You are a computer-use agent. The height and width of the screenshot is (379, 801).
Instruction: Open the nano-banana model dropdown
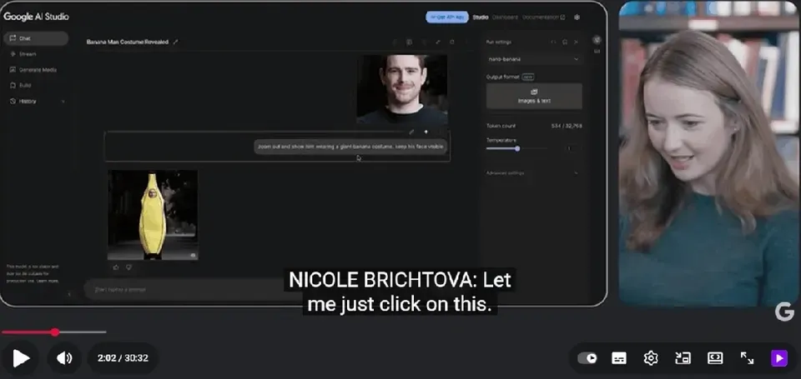tap(534, 59)
